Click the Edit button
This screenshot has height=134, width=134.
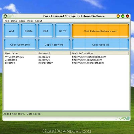(x=46, y=31)
